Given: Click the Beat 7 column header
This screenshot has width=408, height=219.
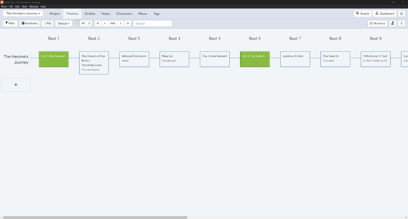Looking at the screenshot, I should 295,38.
